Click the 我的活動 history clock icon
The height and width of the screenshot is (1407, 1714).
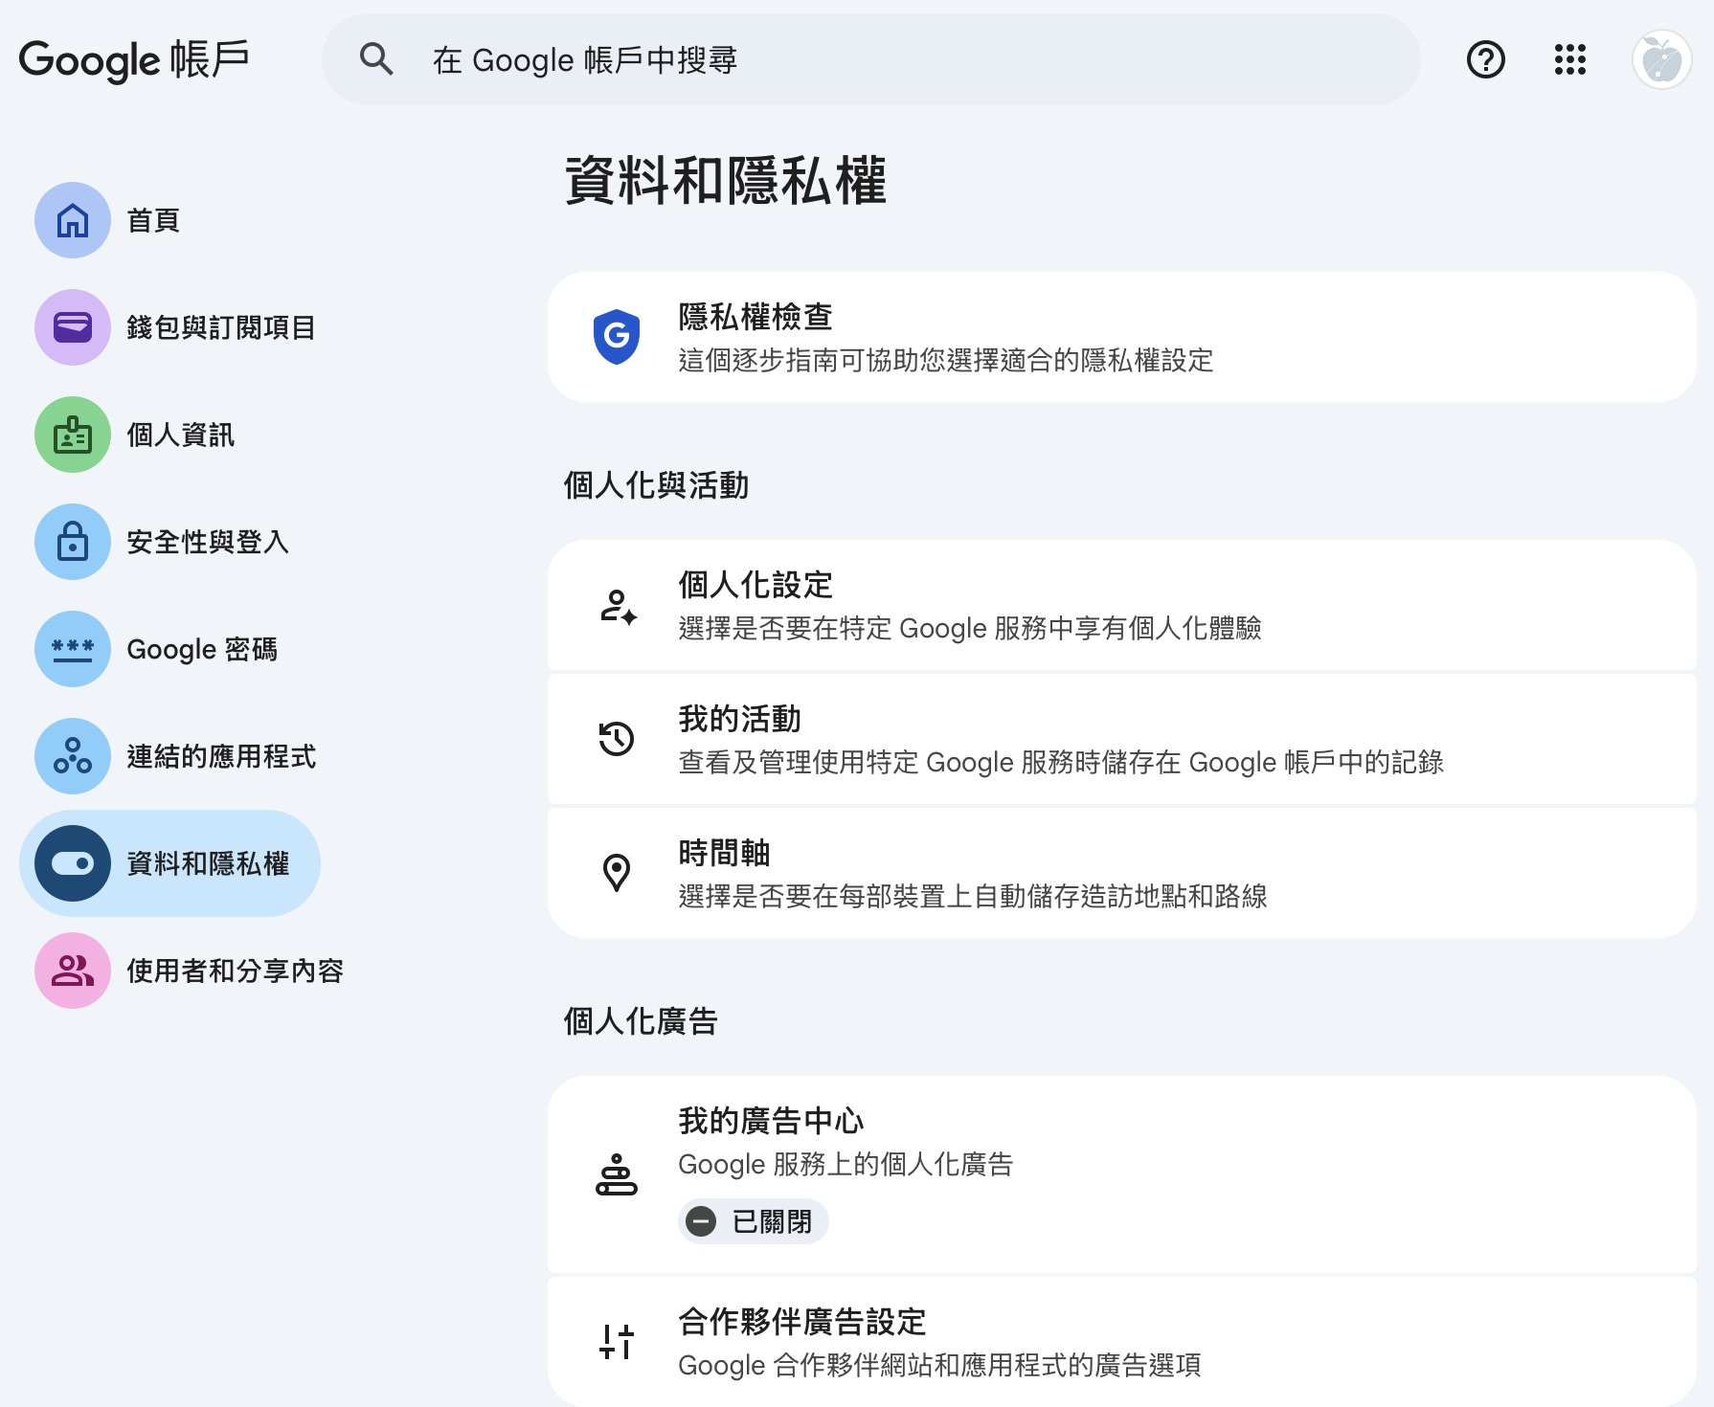tap(617, 739)
